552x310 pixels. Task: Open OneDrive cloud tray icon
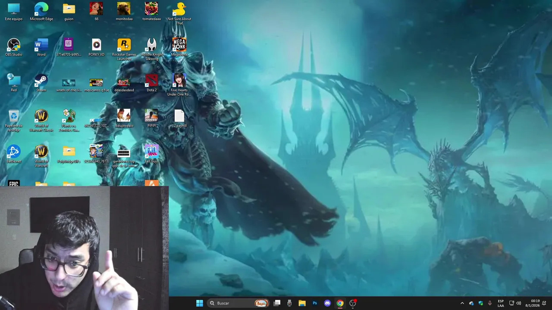471,303
